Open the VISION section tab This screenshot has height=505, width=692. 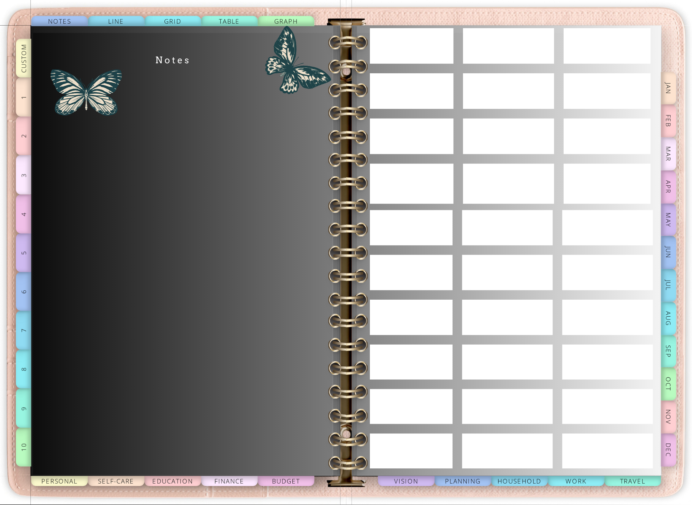coord(406,481)
